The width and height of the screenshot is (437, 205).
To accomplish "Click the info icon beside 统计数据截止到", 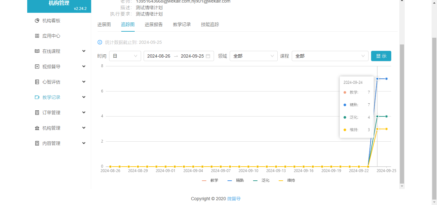I will click(100, 42).
